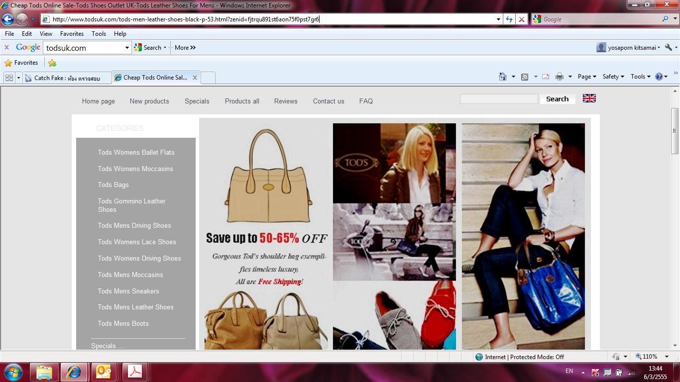Click the website search text field
Image resolution: width=680 pixels, height=382 pixels.
point(498,99)
